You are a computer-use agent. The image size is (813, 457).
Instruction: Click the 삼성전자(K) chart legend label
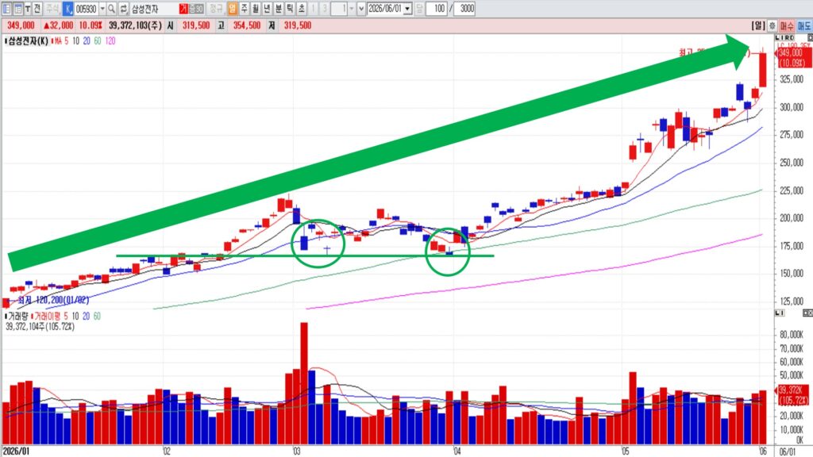click(x=28, y=41)
